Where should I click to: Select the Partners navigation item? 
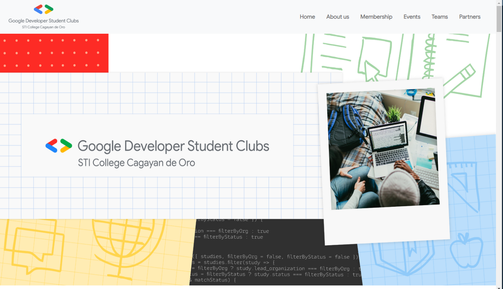point(470,17)
